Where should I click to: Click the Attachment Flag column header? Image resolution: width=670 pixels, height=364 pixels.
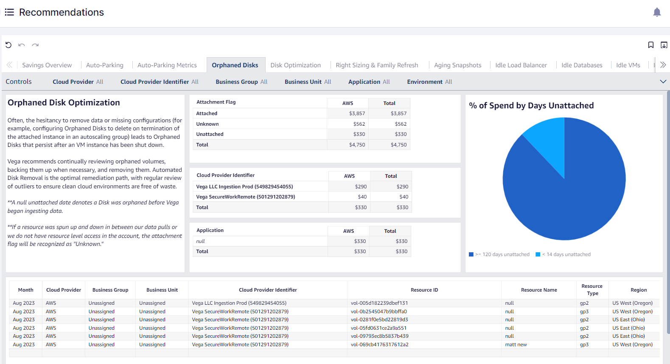(x=216, y=102)
